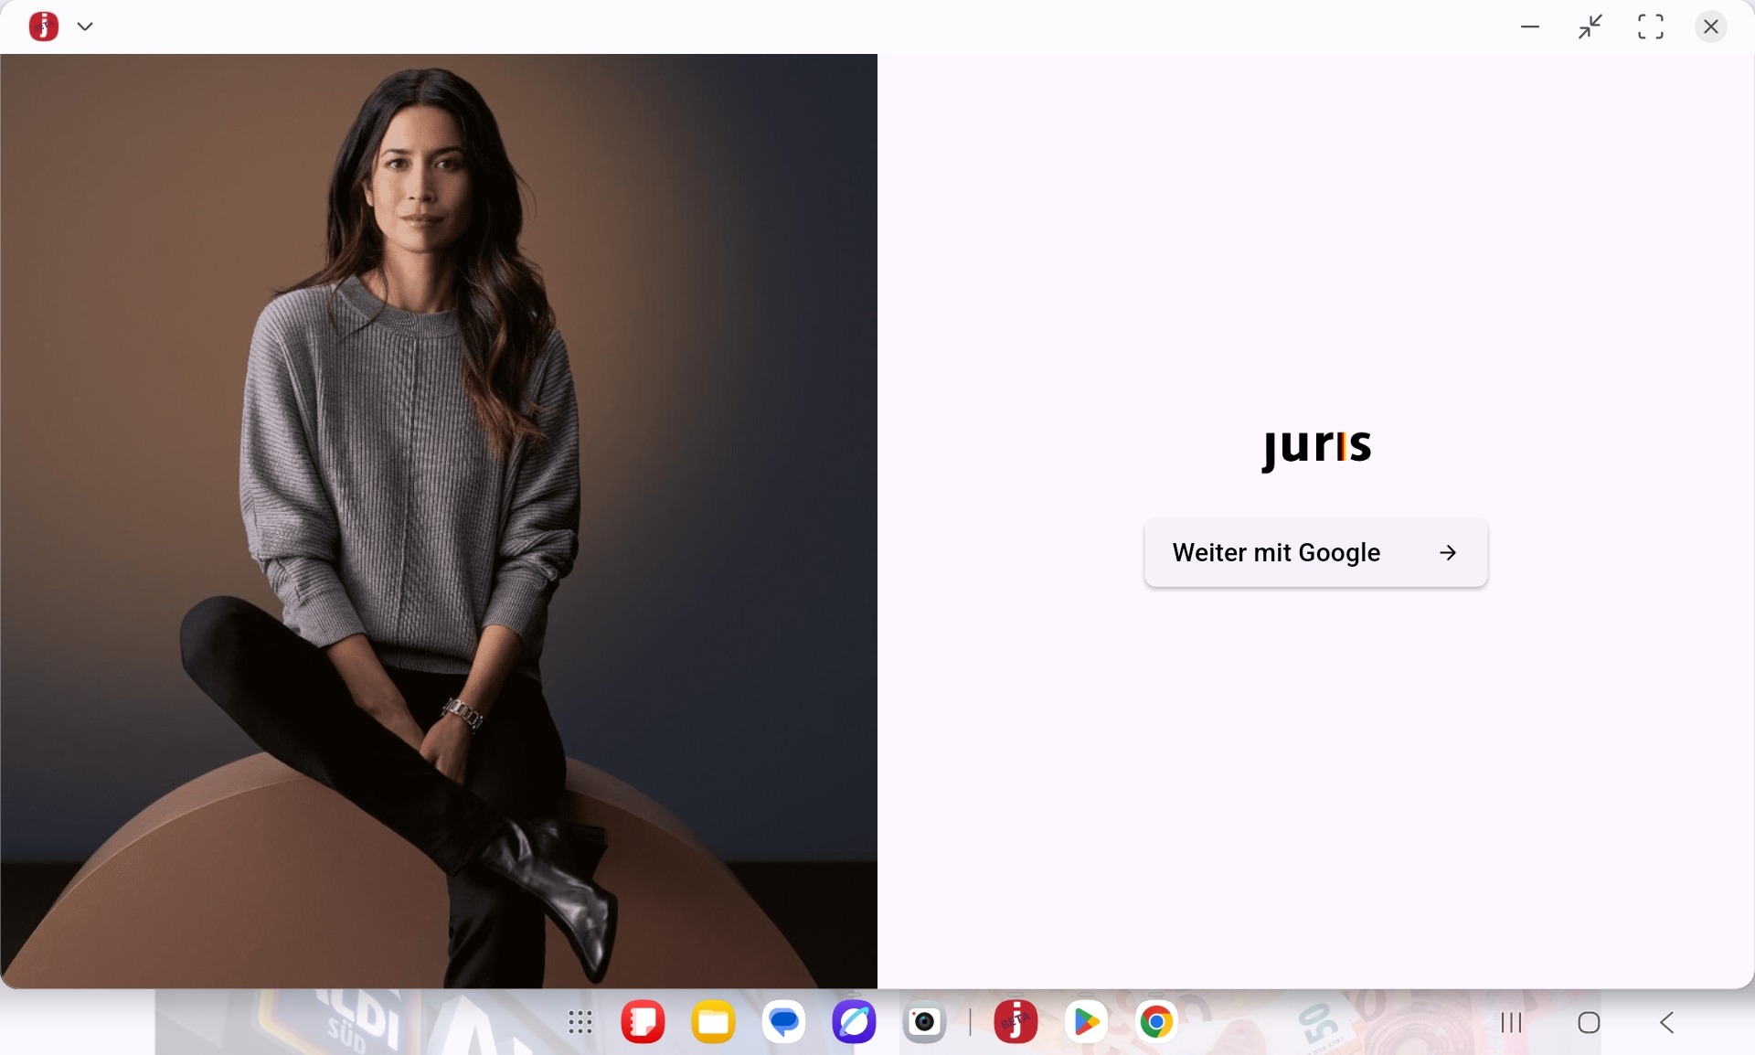Open the app drawer grid in the taskbar
The image size is (1755, 1055).
coord(580,1023)
